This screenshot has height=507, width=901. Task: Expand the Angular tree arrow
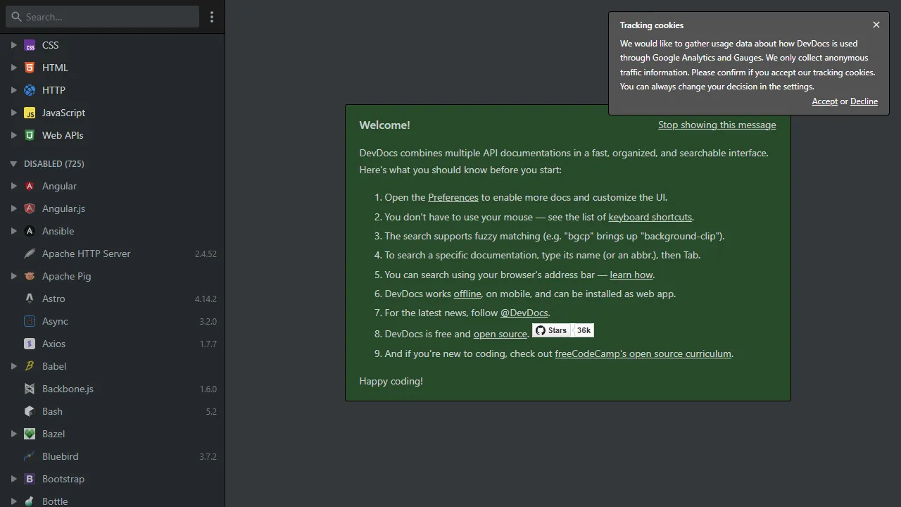13,186
